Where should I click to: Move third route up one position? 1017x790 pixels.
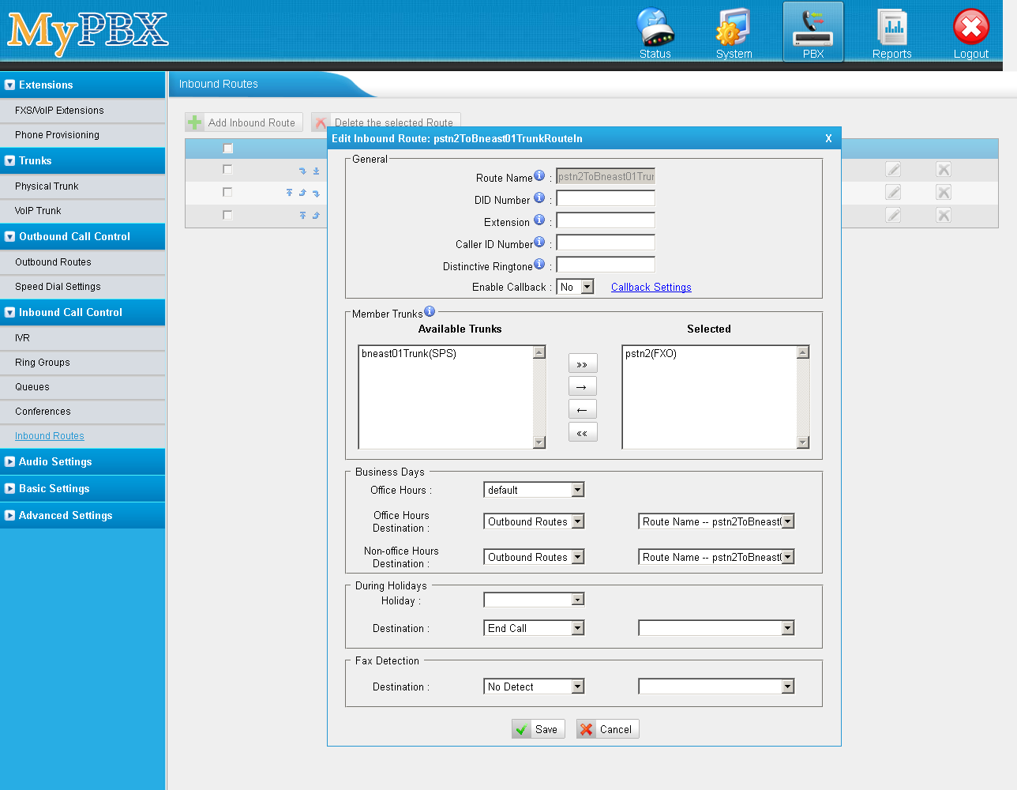pyautogui.click(x=316, y=215)
